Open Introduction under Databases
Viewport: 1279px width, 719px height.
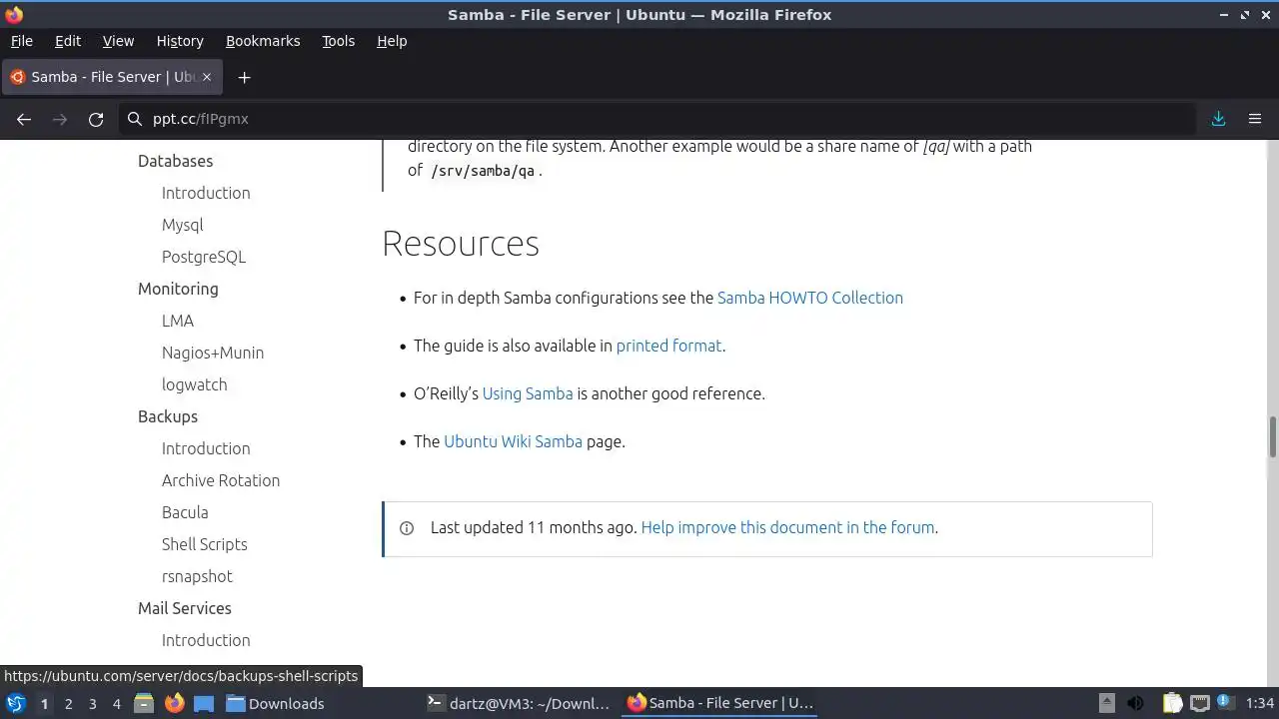click(206, 193)
